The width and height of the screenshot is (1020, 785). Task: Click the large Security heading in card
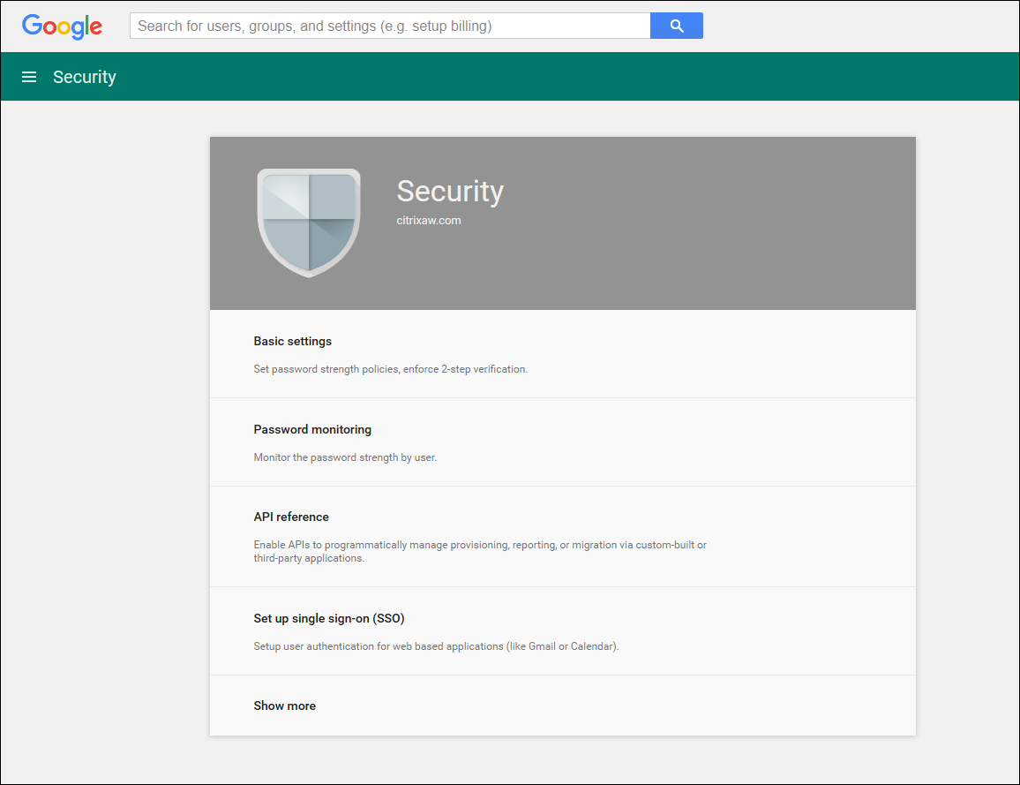tap(450, 192)
